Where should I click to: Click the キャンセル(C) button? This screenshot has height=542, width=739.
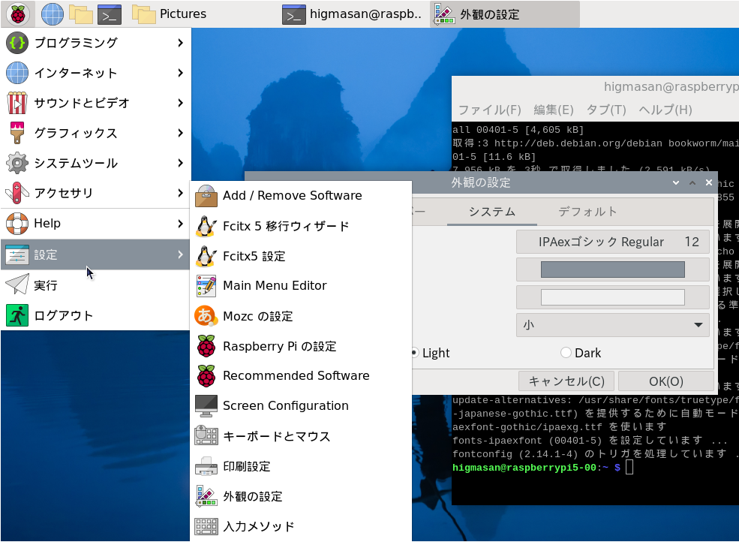(566, 381)
